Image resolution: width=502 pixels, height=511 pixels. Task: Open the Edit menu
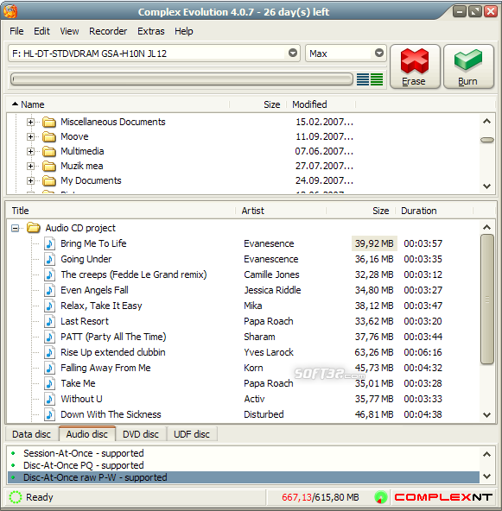coord(41,31)
